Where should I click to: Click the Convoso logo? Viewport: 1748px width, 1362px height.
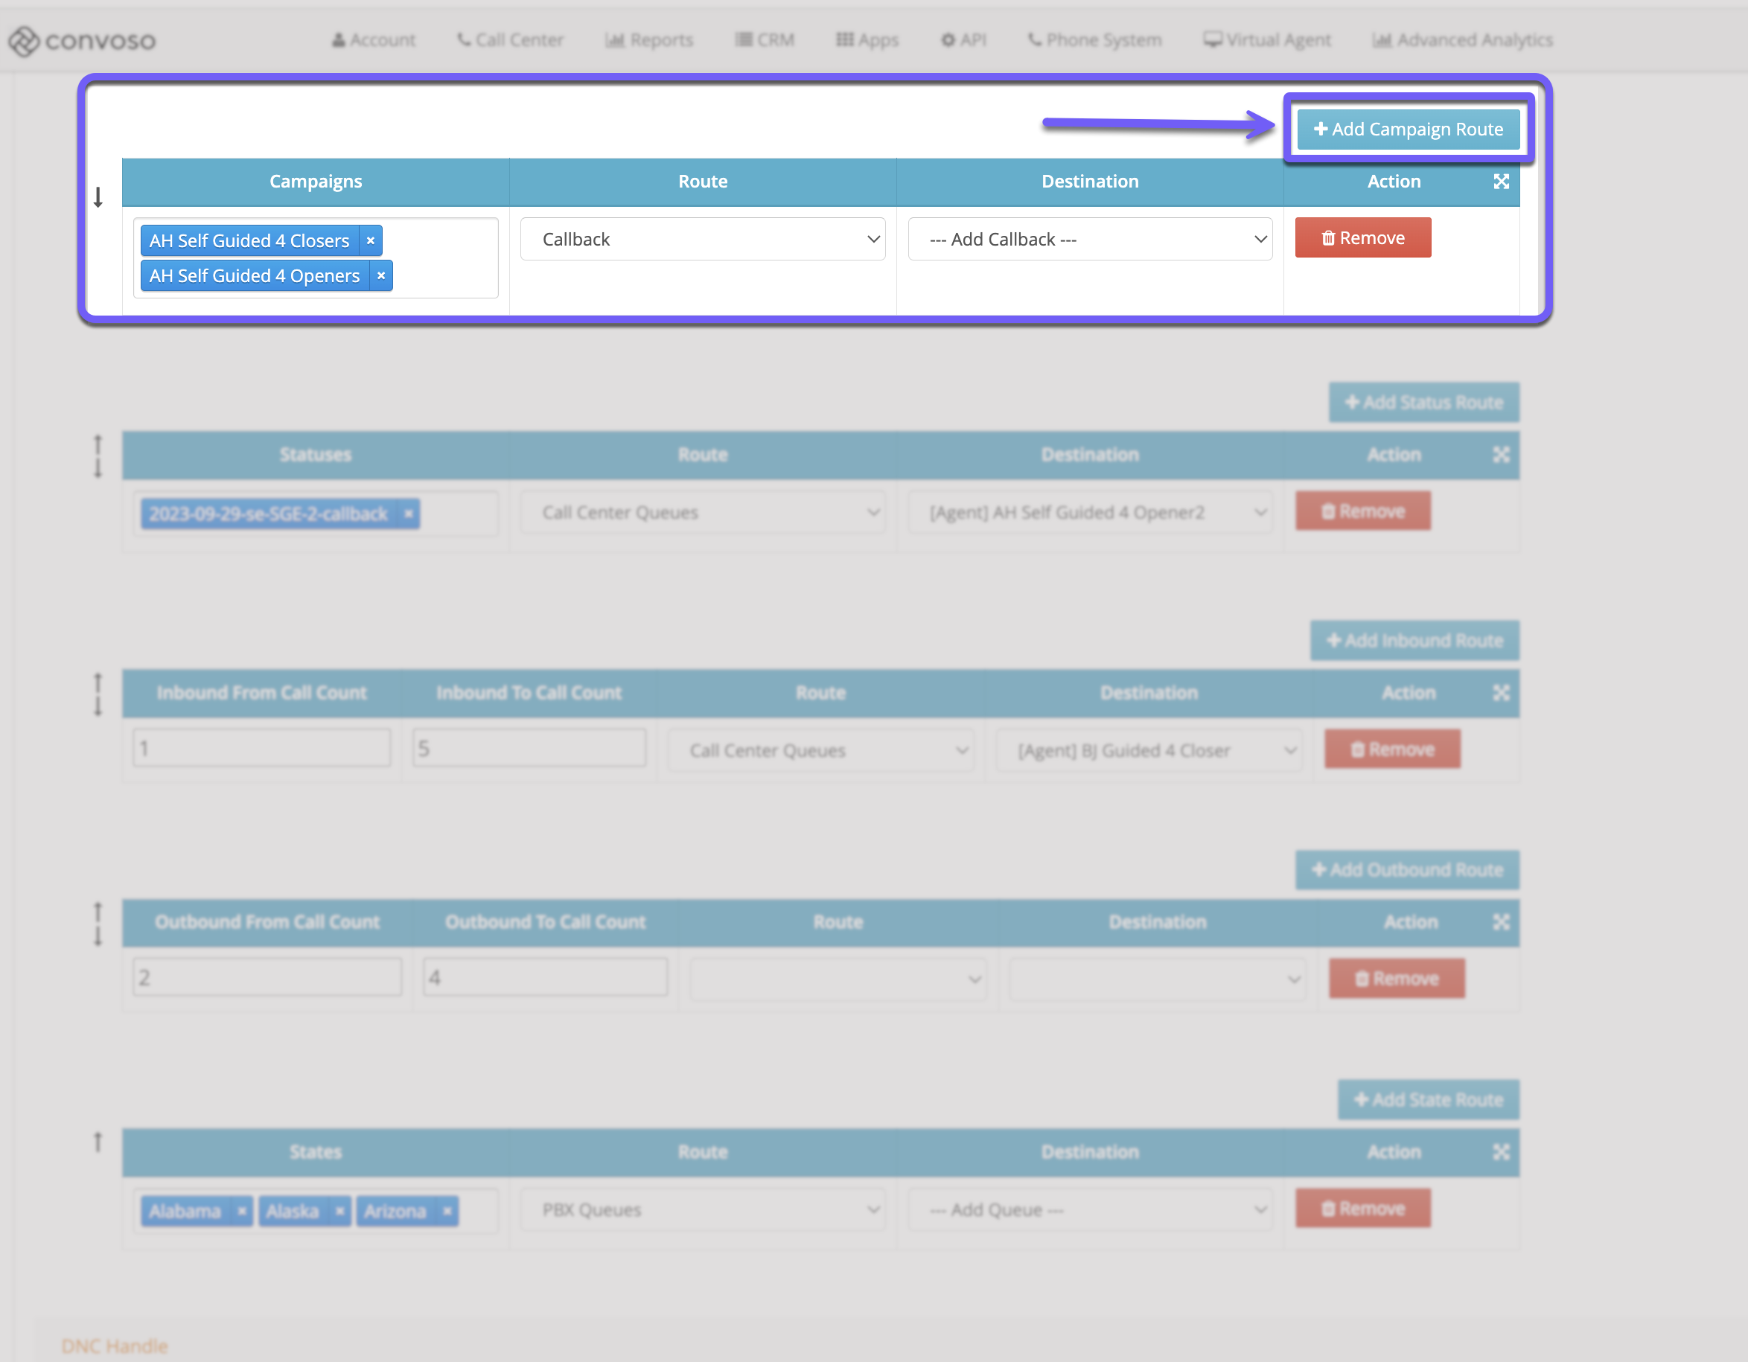[x=82, y=40]
